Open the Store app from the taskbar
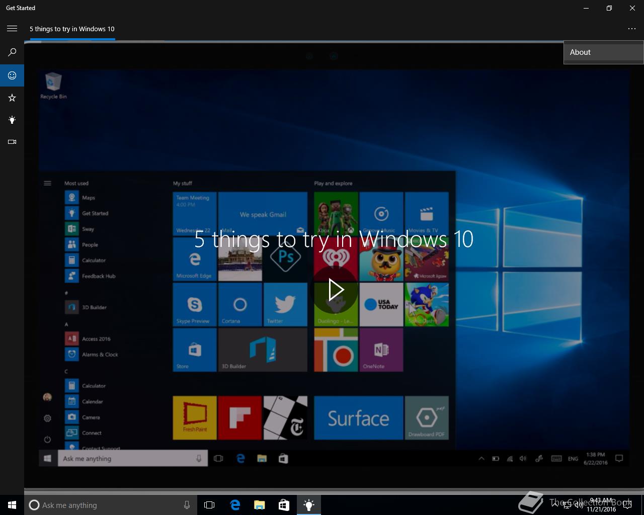Image resolution: width=644 pixels, height=515 pixels. tap(284, 505)
